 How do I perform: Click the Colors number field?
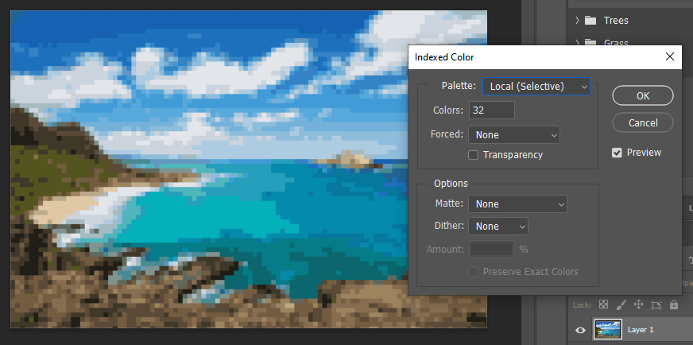492,110
